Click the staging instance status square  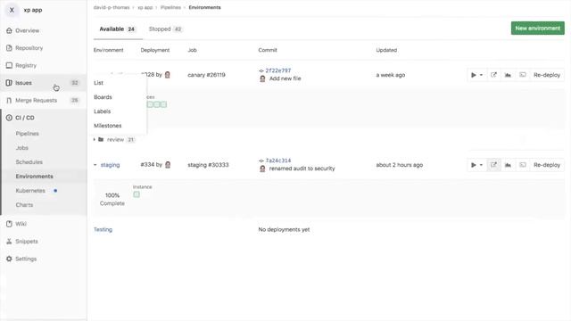click(137, 194)
